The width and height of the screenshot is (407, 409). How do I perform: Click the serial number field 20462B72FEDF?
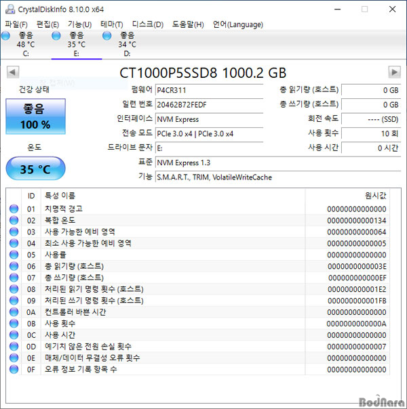[x=209, y=105]
